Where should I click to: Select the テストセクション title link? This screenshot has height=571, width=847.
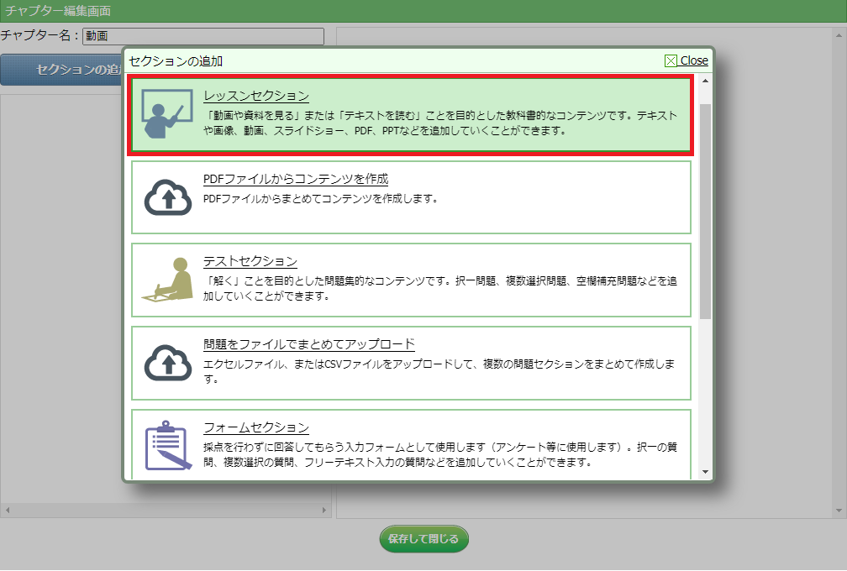coord(250,261)
